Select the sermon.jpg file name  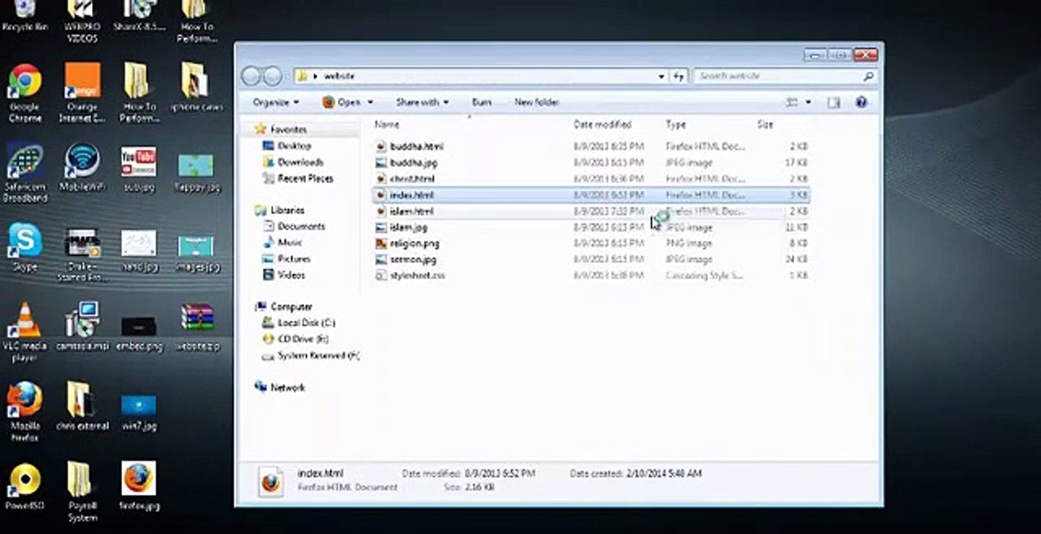click(413, 260)
